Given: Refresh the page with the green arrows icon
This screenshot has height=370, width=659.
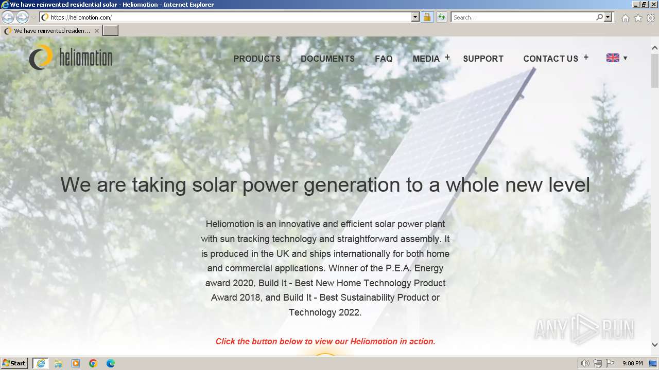Looking at the screenshot, I should point(442,17).
